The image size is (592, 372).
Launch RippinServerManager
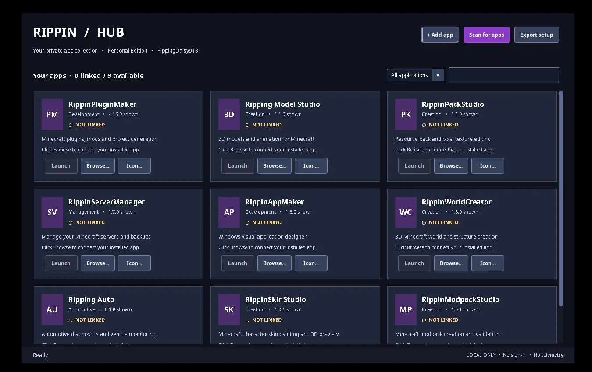[61, 263]
